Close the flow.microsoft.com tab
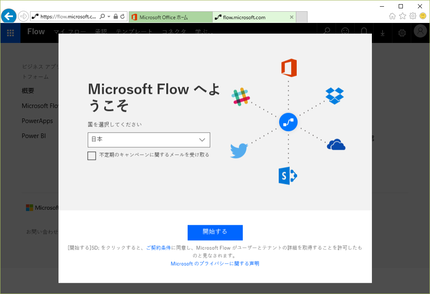This screenshot has height=294, width=430. [x=292, y=17]
